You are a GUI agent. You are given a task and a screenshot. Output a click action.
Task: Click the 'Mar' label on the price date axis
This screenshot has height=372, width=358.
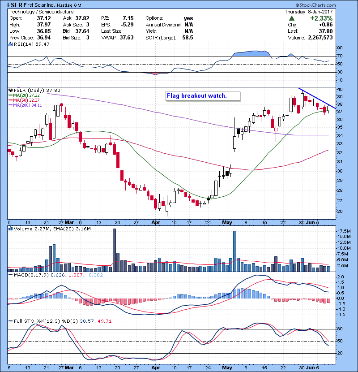pyautogui.click(x=68, y=222)
